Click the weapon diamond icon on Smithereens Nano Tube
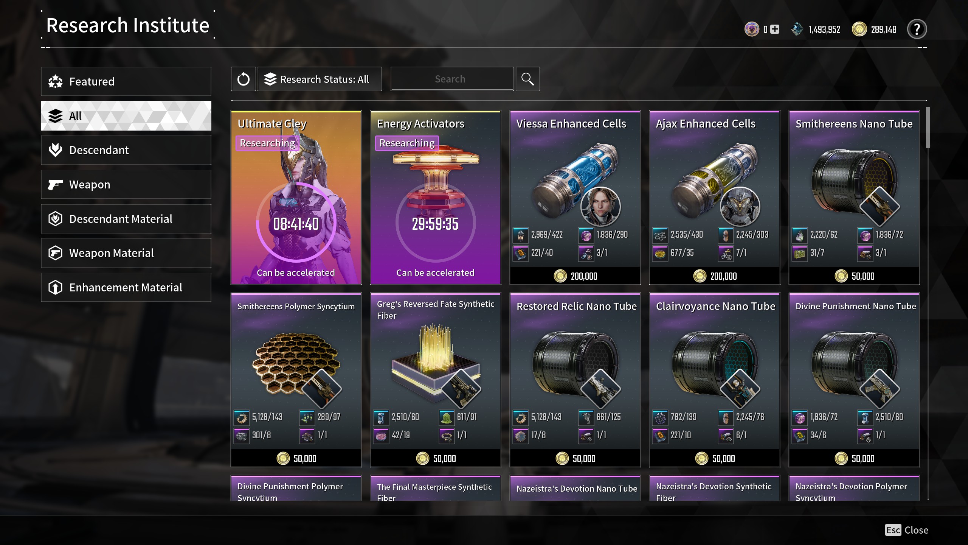This screenshot has height=545, width=968. 880,206
